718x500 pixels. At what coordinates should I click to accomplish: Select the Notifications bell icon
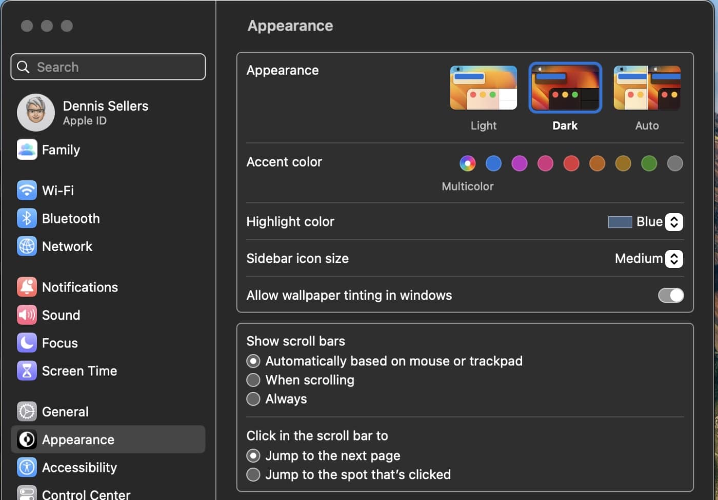coord(27,287)
